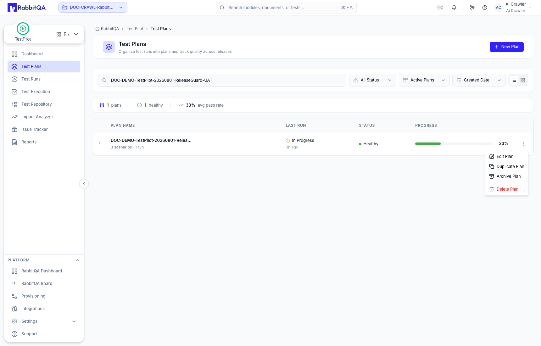Switch to grid view
Screen dimensions: 541x346
click(x=523, y=80)
